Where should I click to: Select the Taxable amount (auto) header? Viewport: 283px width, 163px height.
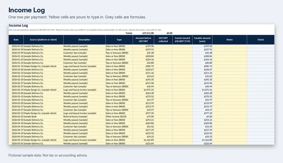(202, 40)
